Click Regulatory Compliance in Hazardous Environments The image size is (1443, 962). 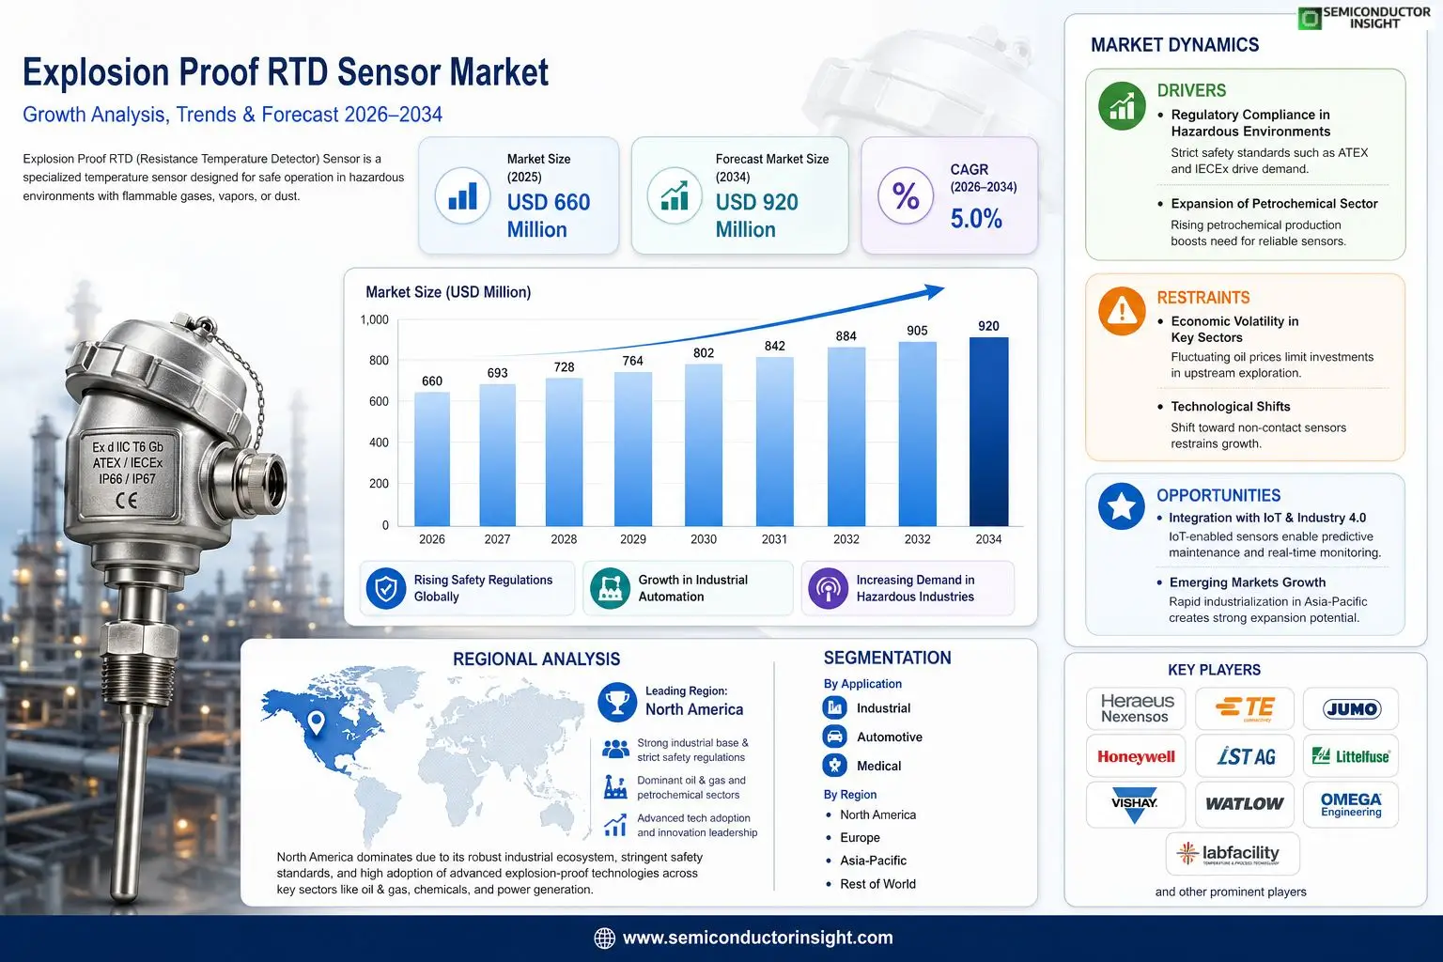pos(1250,123)
